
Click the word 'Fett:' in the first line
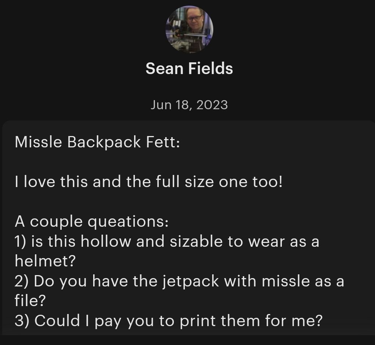163,142
